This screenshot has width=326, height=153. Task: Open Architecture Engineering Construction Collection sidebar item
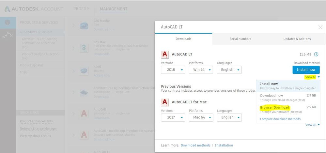click(39, 43)
